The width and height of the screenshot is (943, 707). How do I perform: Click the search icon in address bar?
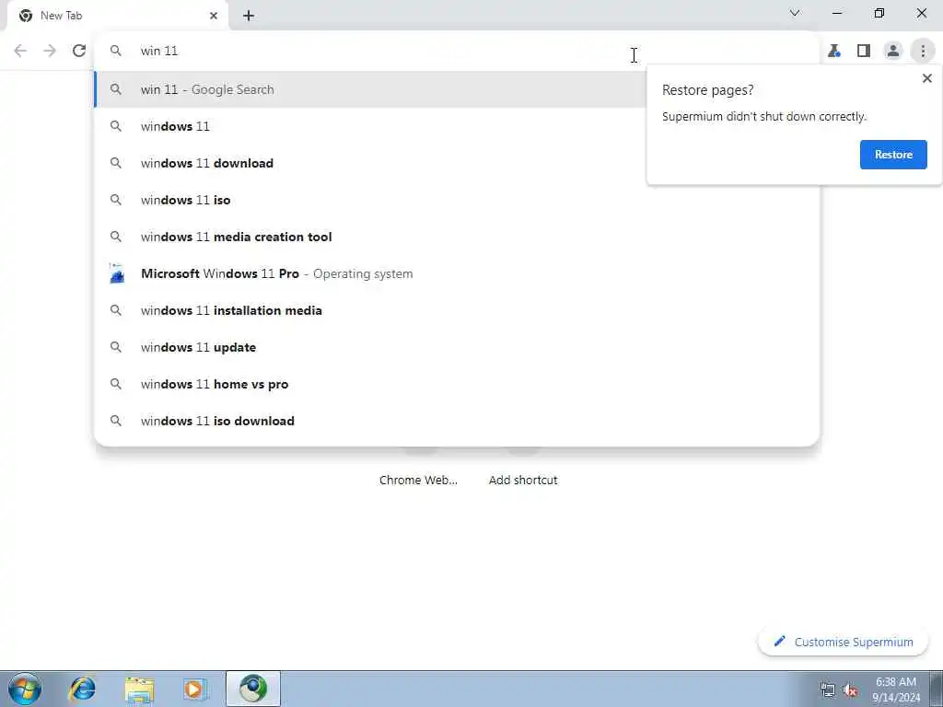pyautogui.click(x=115, y=52)
